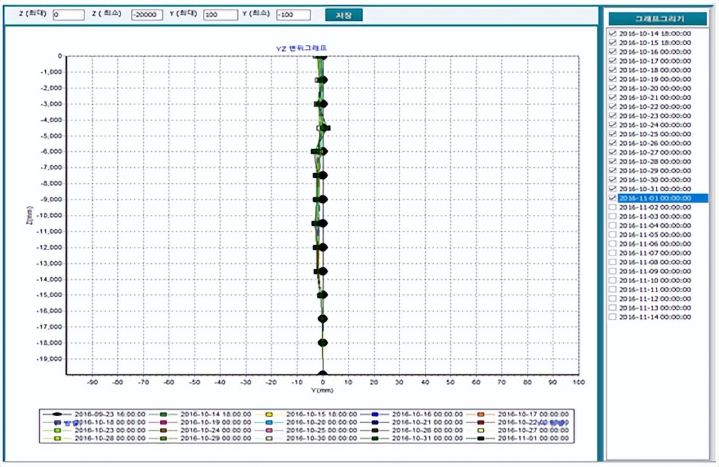Click the data point at Z -18,000
Screen dimensions: 719x467
pyautogui.click(x=323, y=343)
